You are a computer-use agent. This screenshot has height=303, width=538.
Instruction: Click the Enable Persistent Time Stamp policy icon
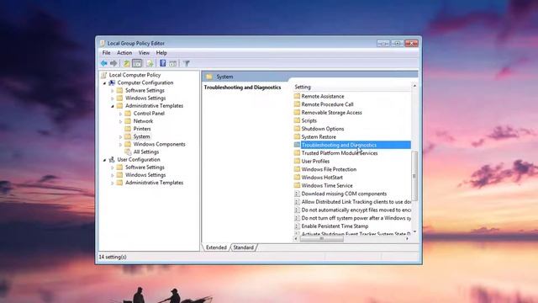(x=297, y=226)
